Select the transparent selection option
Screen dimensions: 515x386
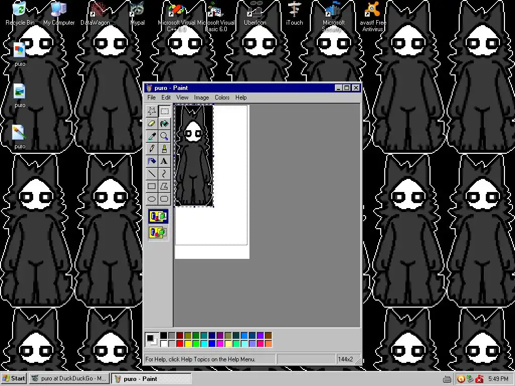coord(158,232)
